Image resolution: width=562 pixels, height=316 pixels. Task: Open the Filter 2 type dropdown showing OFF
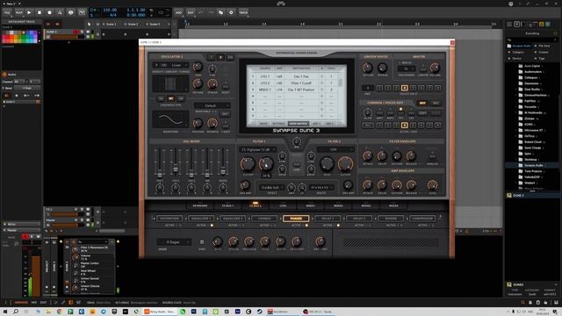tap(335, 149)
